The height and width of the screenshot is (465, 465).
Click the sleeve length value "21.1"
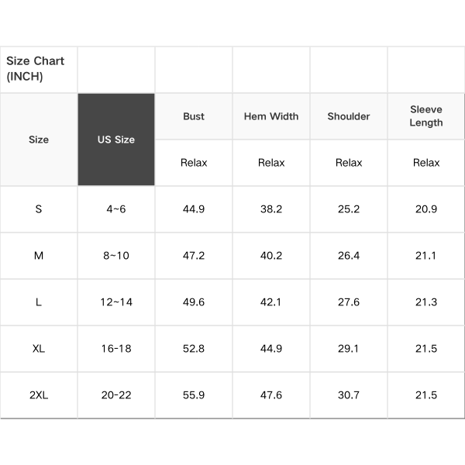[x=426, y=256]
